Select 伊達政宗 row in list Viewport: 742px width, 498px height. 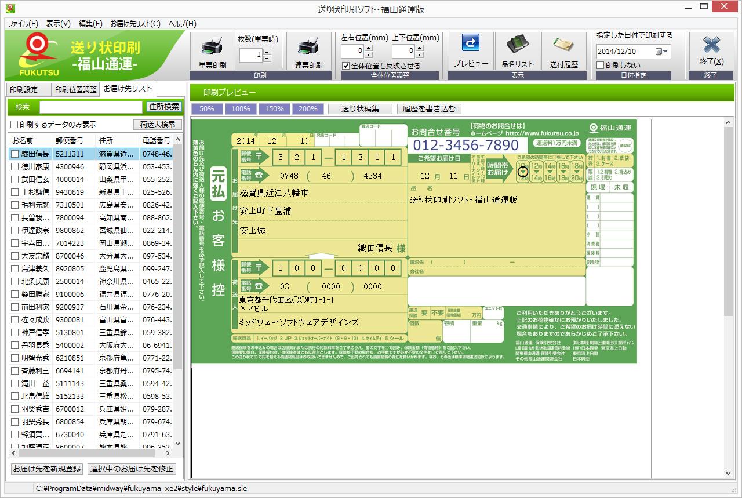coord(90,231)
